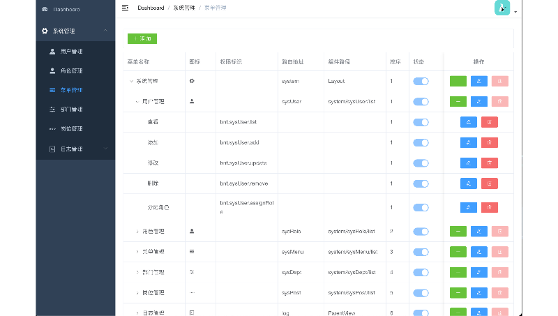Expand 日志管理 in the sidebar

tap(75, 149)
